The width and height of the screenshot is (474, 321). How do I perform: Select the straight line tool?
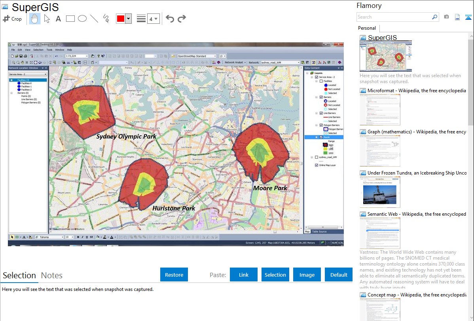coord(94,19)
